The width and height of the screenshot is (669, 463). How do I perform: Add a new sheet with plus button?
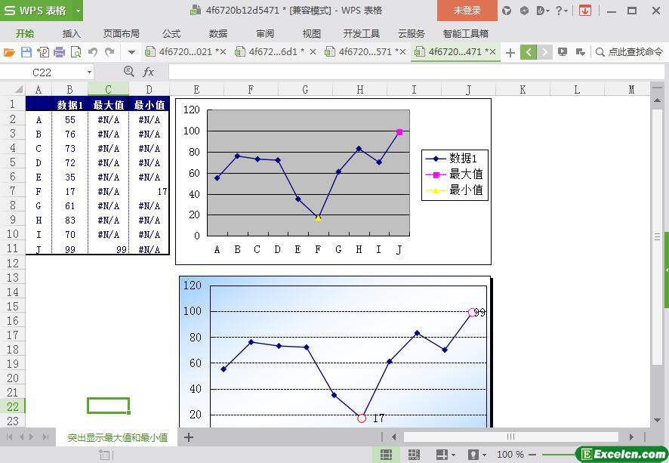189,437
